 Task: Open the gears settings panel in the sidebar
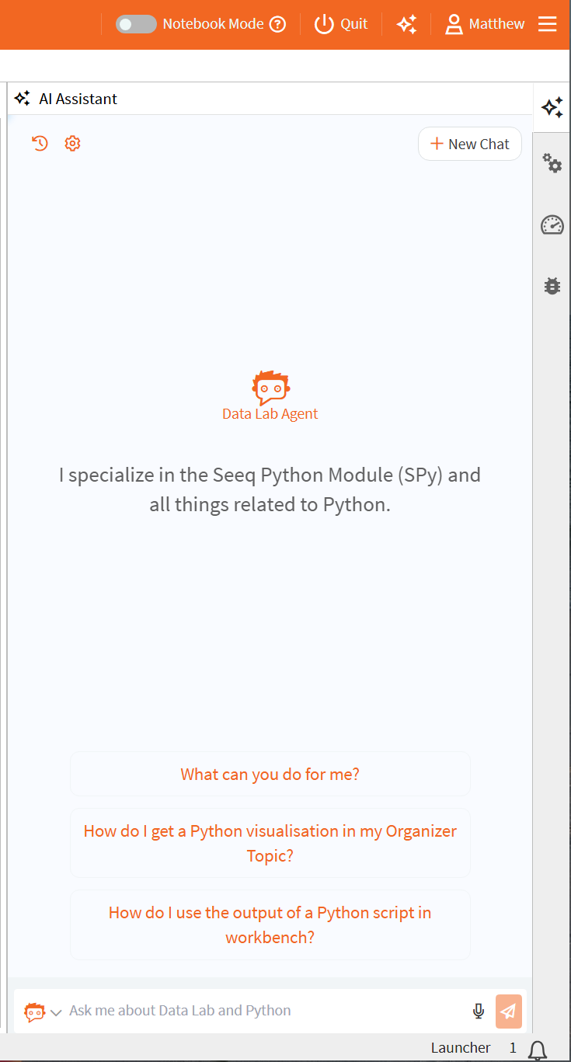pos(552,164)
